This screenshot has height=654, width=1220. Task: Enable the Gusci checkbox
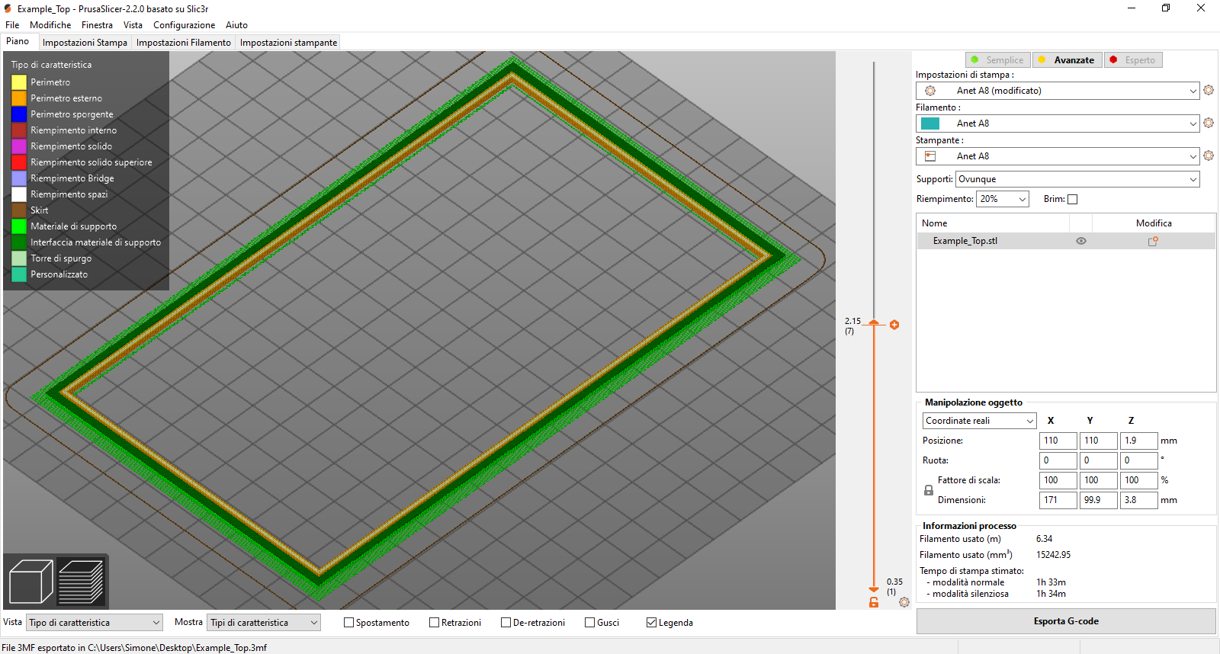click(x=589, y=623)
